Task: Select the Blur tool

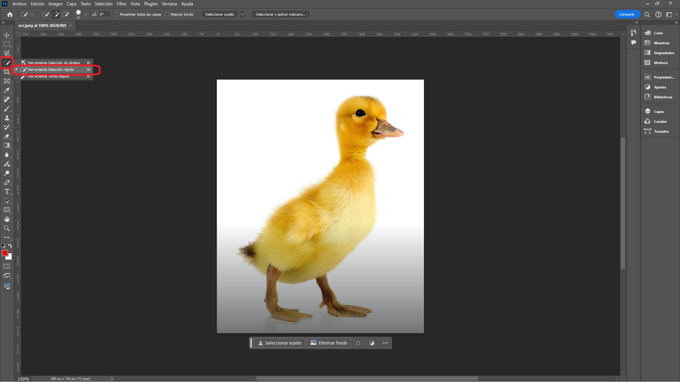Action: (7, 155)
